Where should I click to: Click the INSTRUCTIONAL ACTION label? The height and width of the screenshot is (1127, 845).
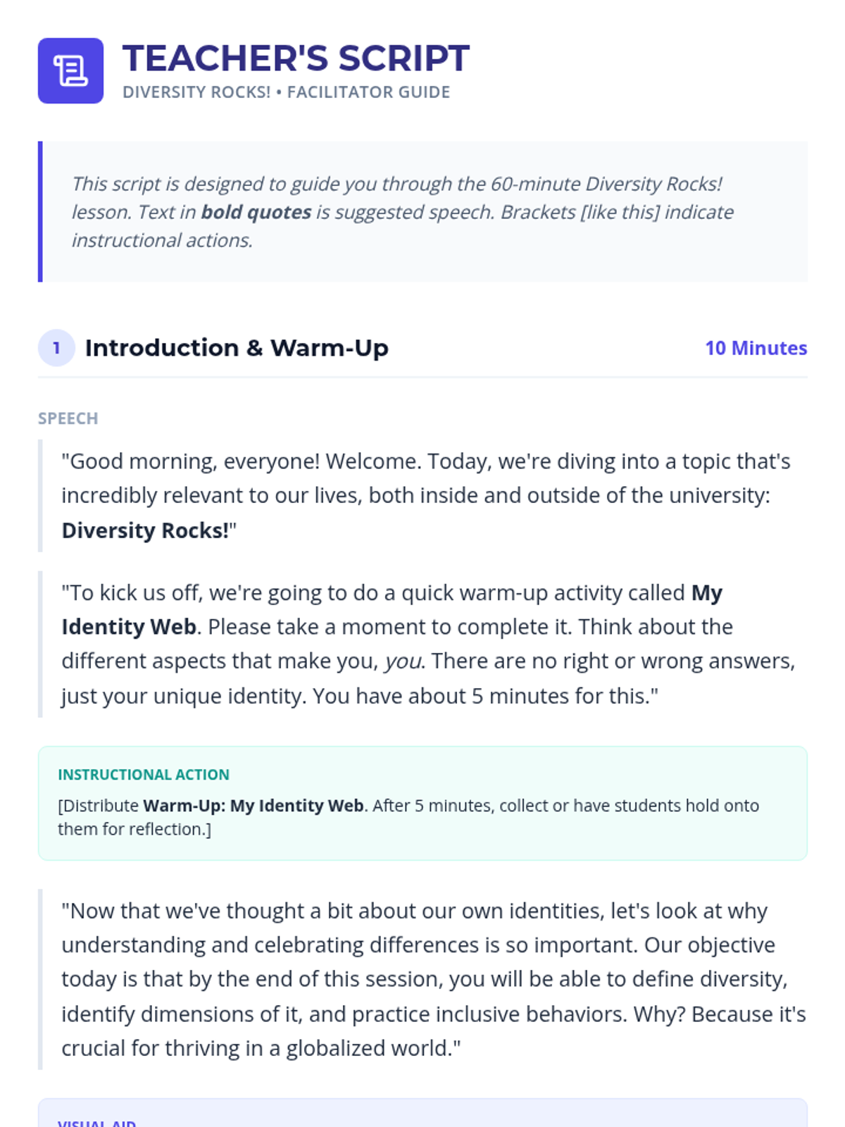[x=144, y=775]
